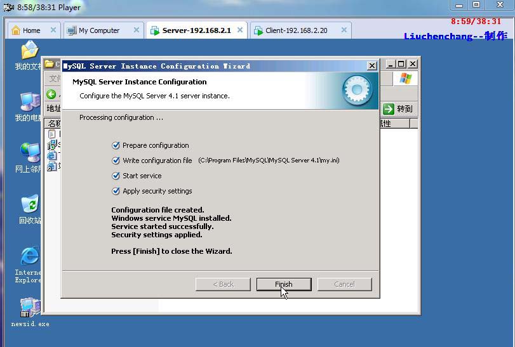This screenshot has width=515, height=347.
Task: Click the 'Configuration file created.' text
Action: pyautogui.click(x=157, y=210)
